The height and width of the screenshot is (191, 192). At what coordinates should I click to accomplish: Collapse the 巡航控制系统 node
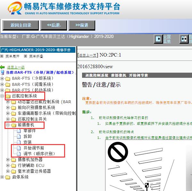(2, 96)
